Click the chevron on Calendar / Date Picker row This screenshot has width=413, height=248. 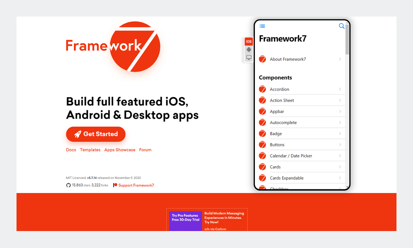(x=340, y=156)
